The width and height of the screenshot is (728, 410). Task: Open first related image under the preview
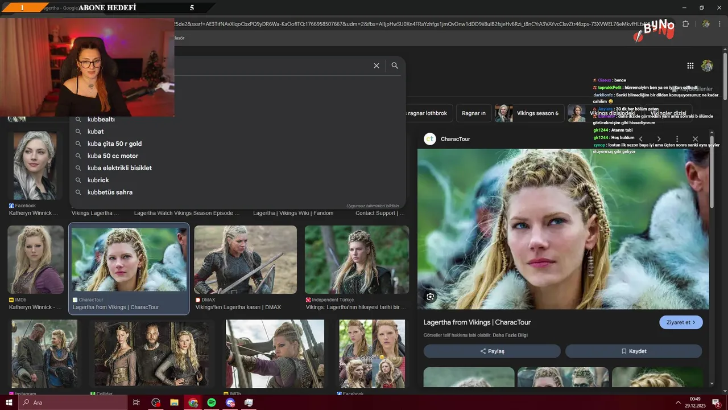pyautogui.click(x=469, y=376)
